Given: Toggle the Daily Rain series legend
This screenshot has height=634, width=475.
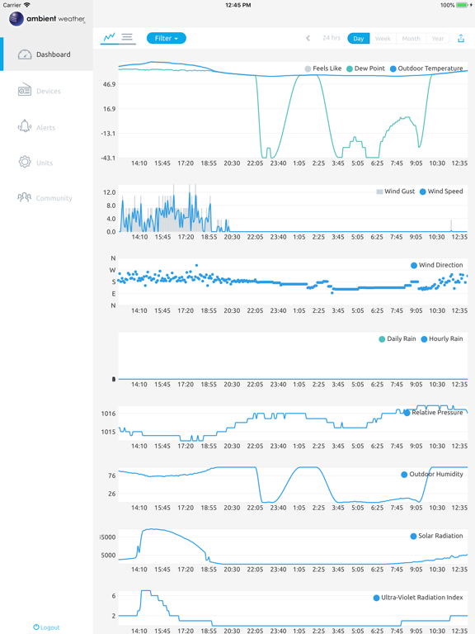Looking at the screenshot, I should (397, 338).
